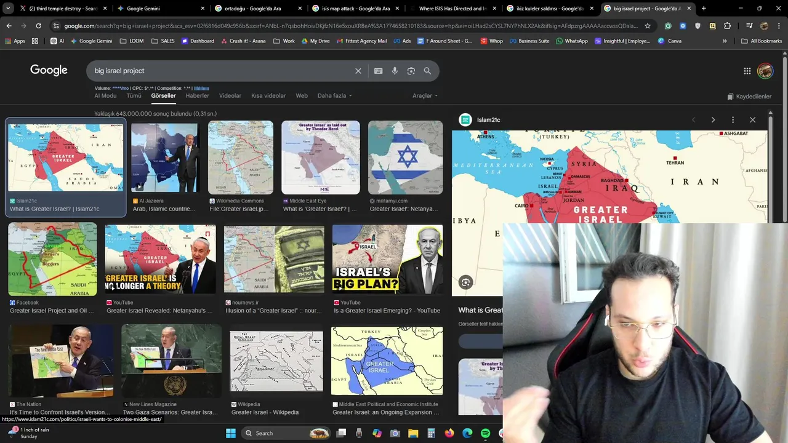Open the 'Israel's Big Plan?' YouTube thumbnail
The height and width of the screenshot is (443, 788).
tap(387, 259)
